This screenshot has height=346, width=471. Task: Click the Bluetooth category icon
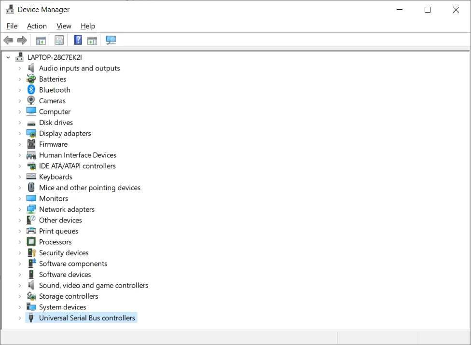coord(31,89)
